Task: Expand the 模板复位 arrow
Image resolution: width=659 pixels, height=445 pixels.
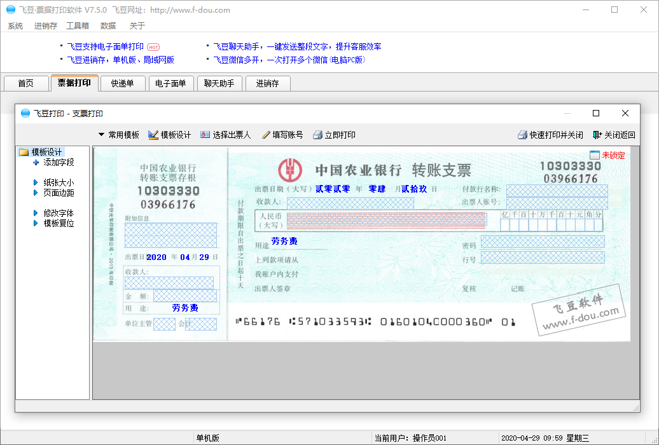Action: tap(36, 223)
